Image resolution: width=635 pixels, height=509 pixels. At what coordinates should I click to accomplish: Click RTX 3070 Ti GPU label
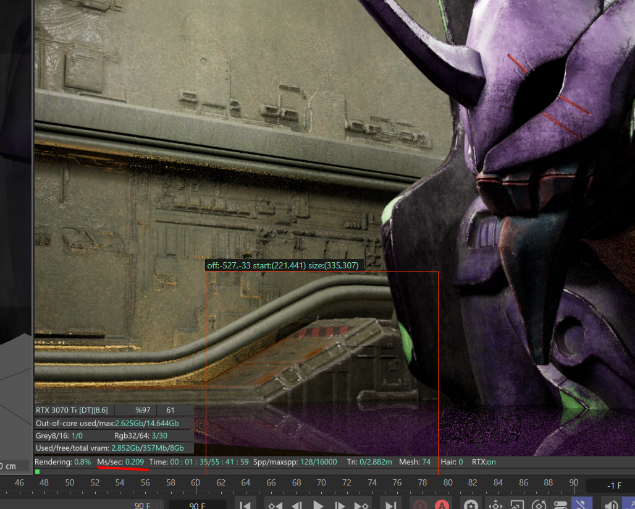pyautogui.click(x=72, y=411)
